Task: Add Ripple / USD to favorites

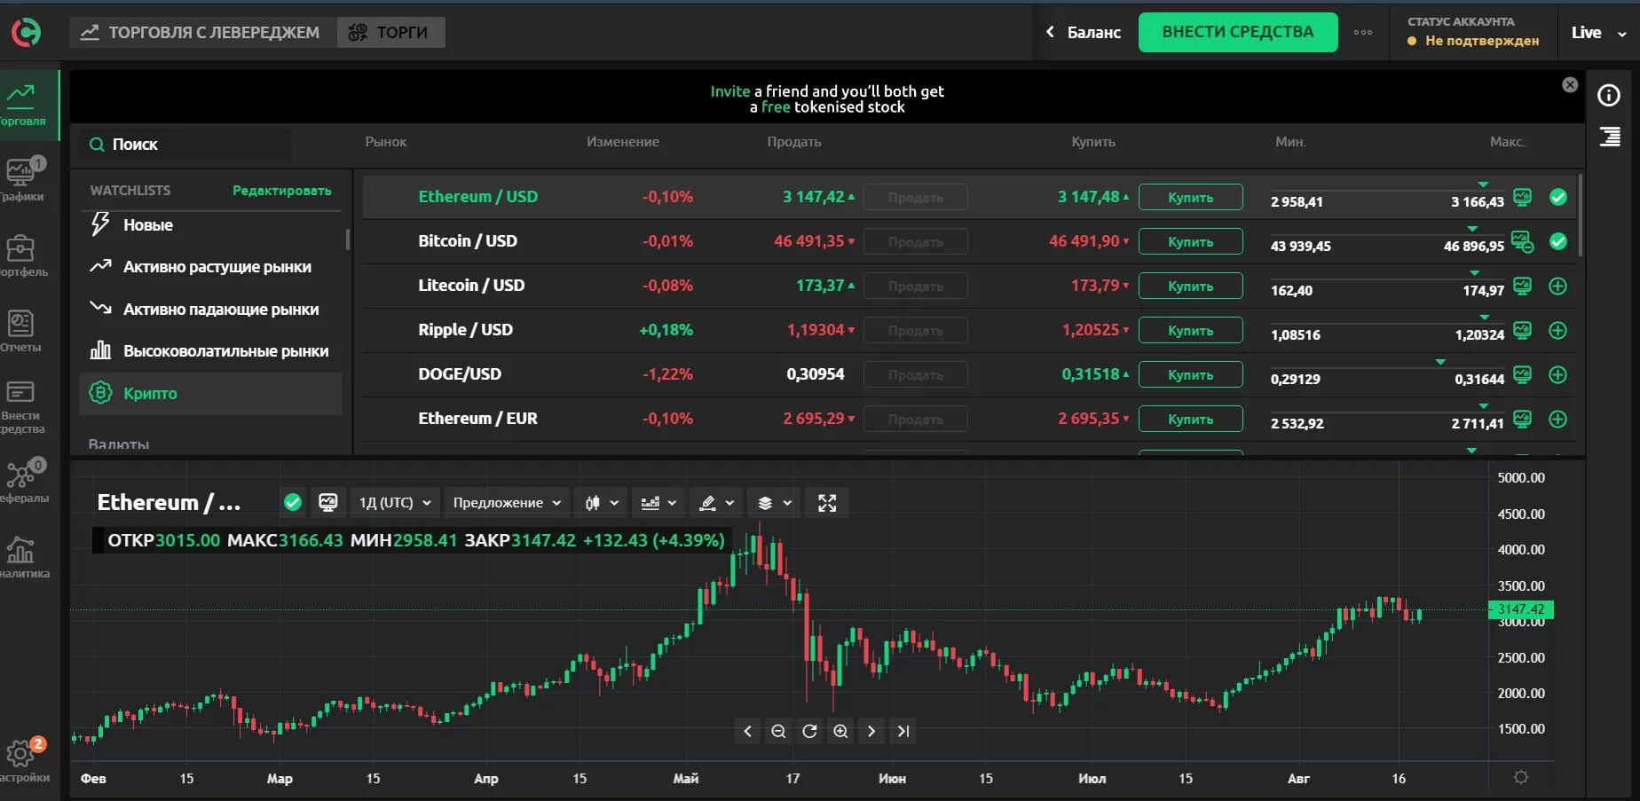Action: point(1558,330)
